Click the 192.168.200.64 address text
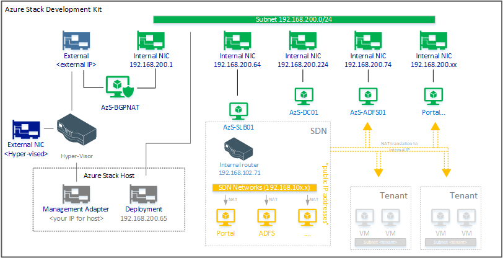 click(237, 64)
